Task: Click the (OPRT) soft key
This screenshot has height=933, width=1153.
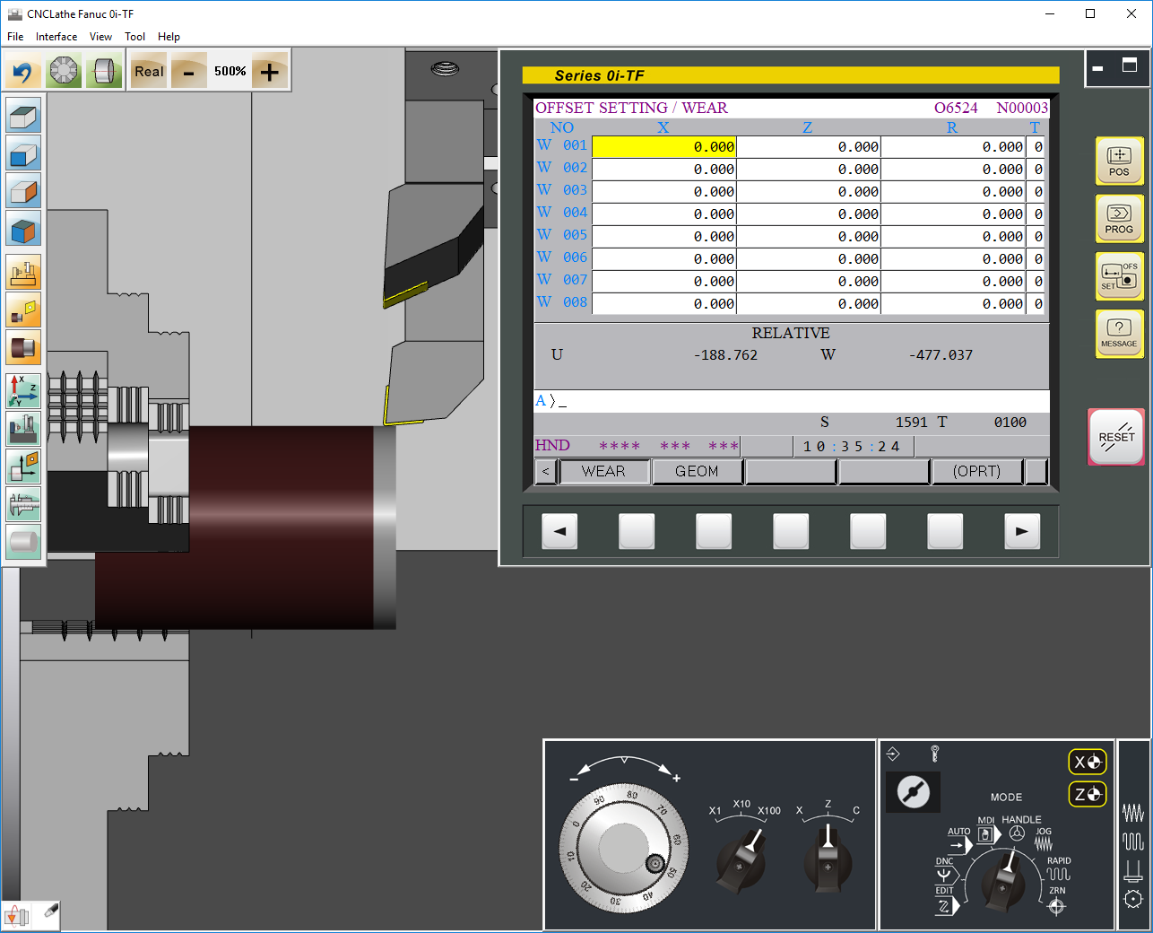Action: click(x=976, y=471)
